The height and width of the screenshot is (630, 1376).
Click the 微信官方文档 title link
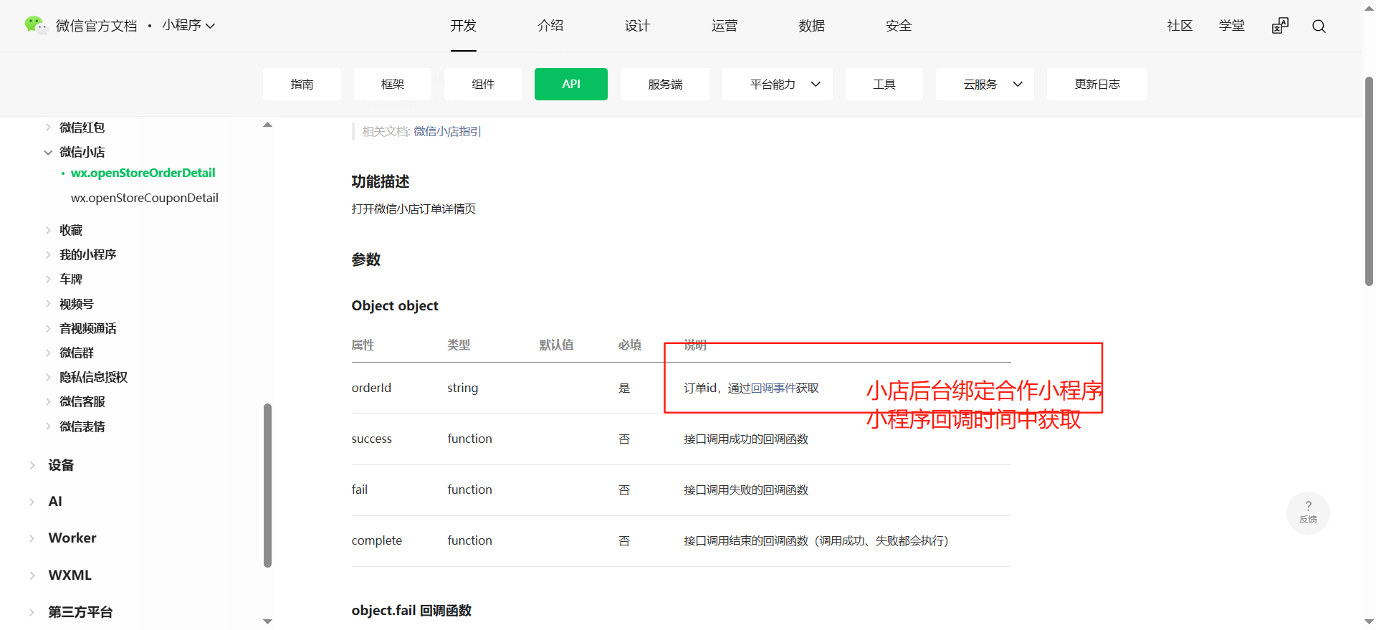pos(97,26)
